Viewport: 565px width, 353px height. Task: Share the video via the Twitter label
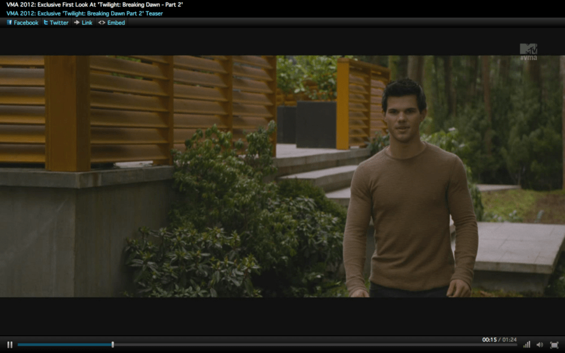click(x=59, y=23)
